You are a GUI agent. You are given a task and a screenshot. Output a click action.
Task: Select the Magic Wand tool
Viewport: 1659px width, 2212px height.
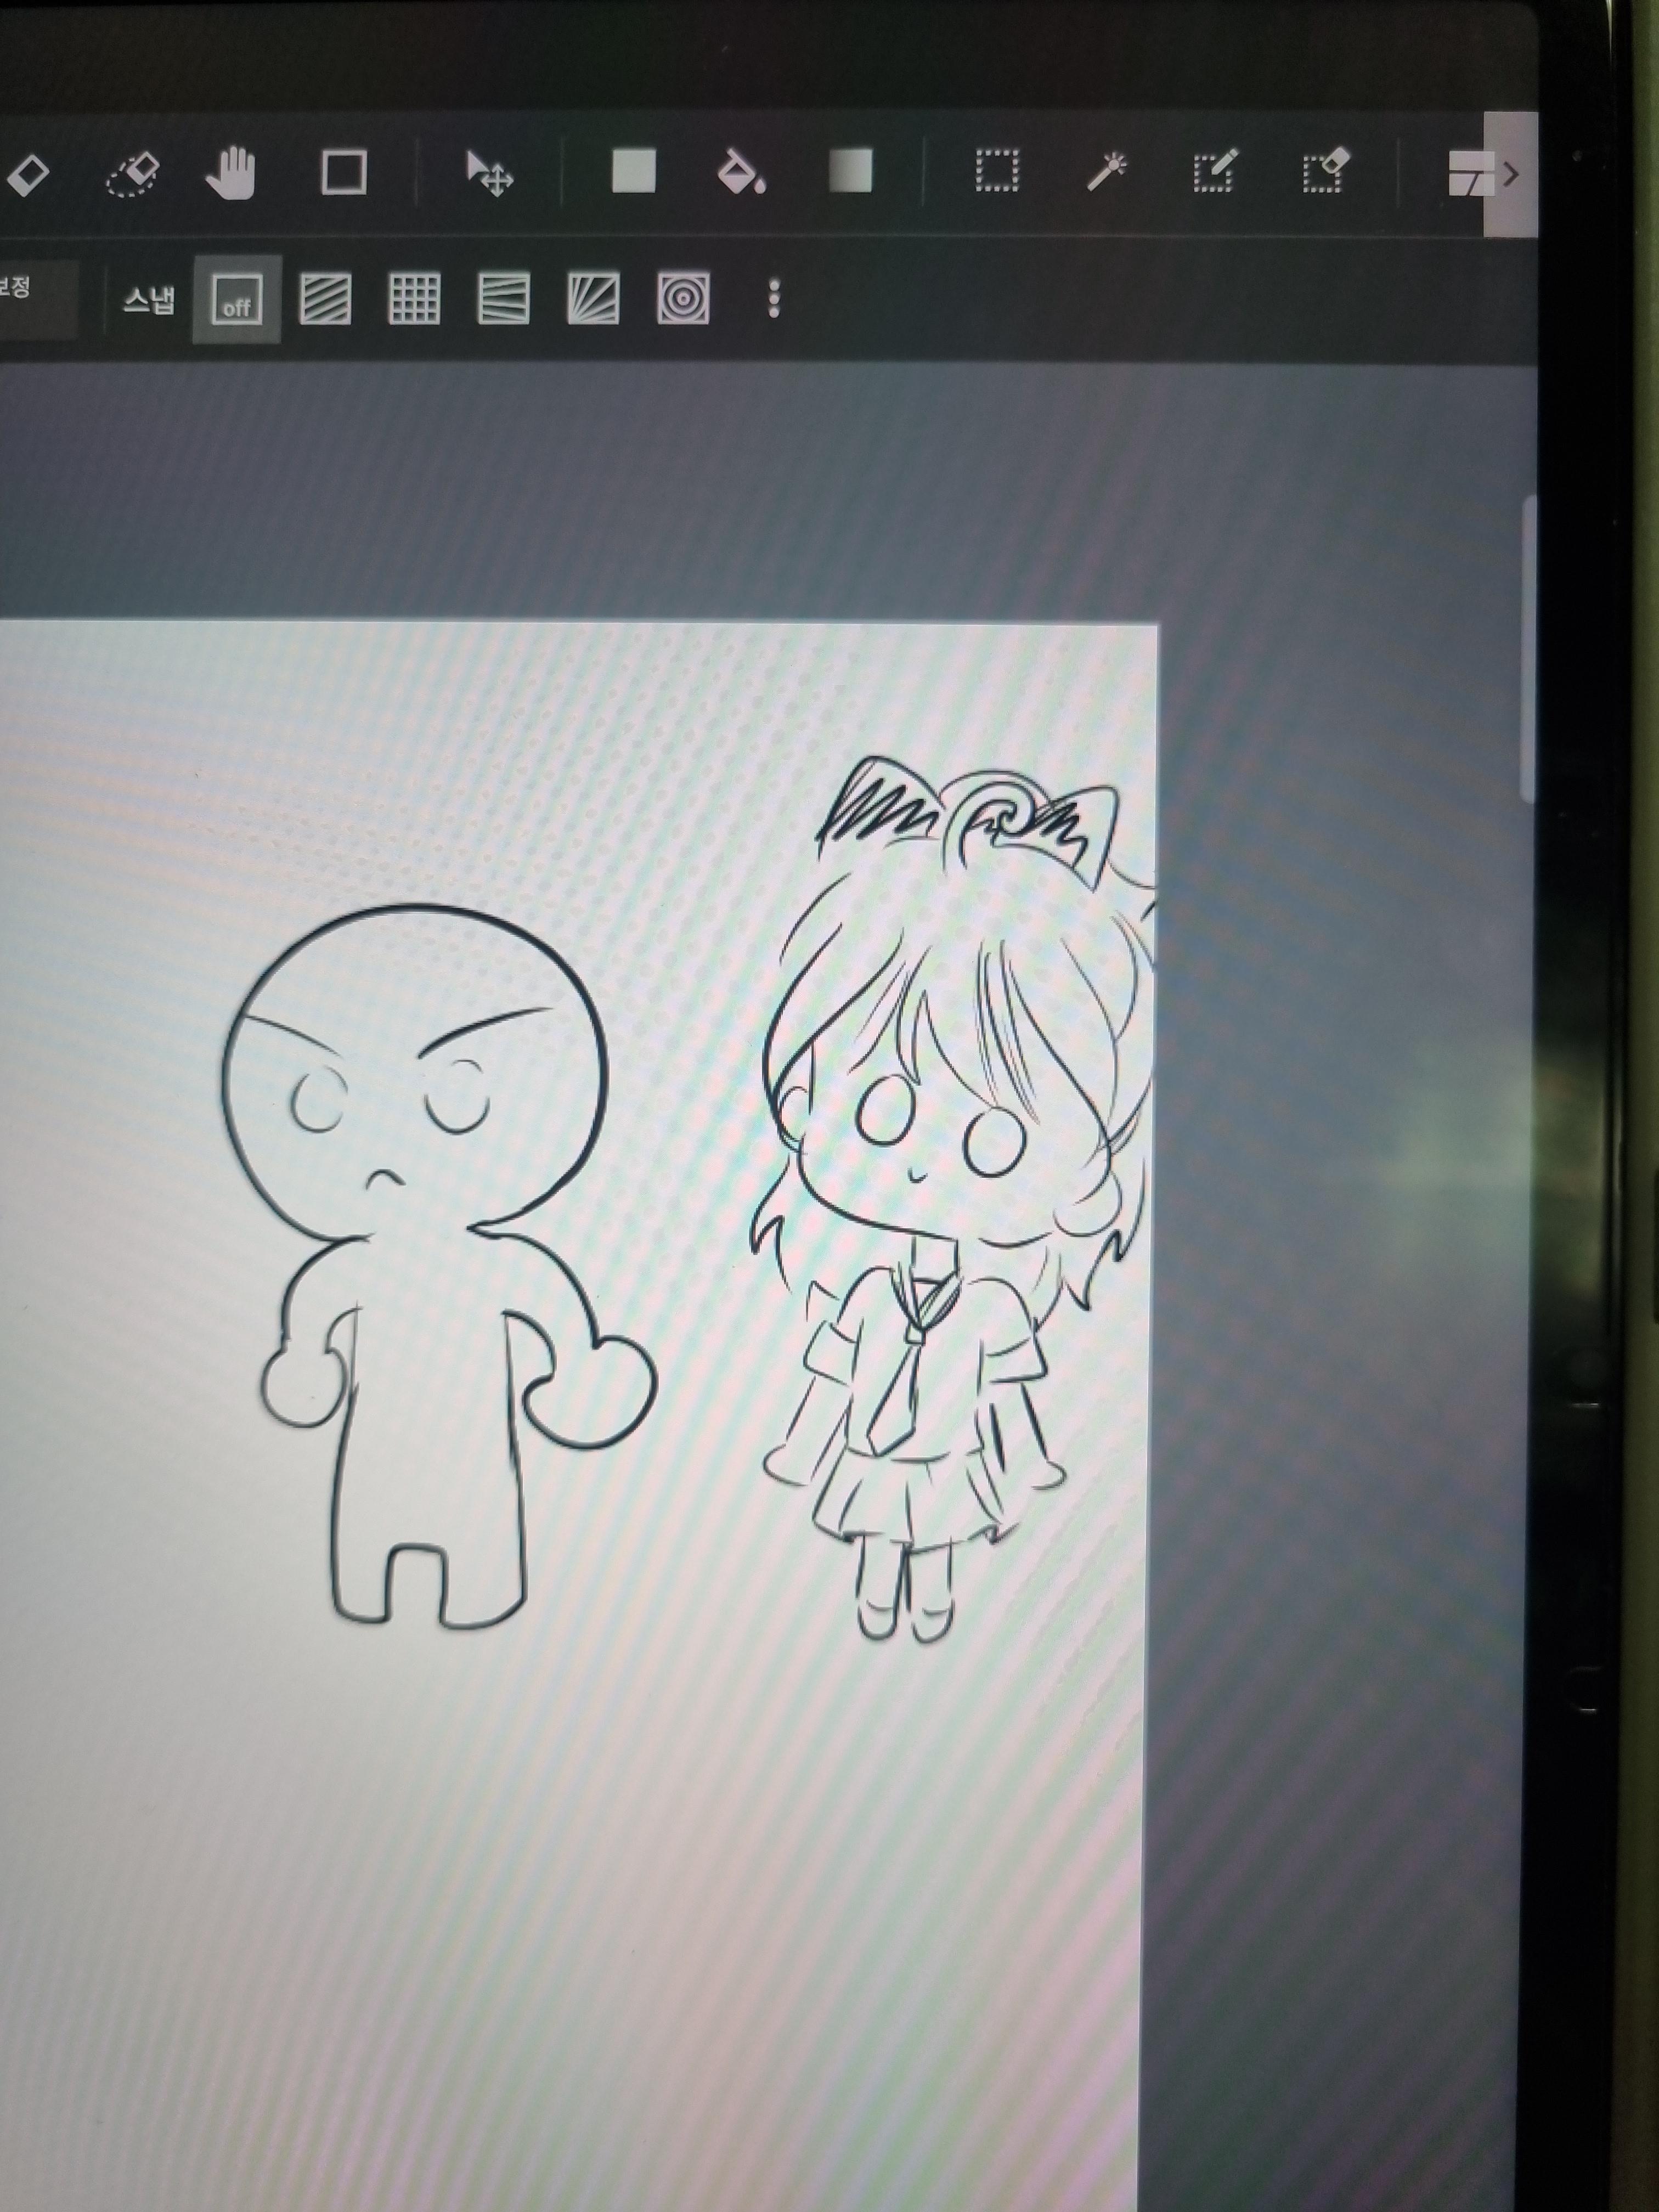point(1107,170)
